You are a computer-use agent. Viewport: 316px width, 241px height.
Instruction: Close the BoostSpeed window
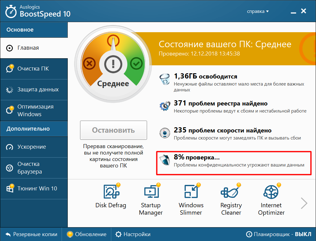[303, 11]
